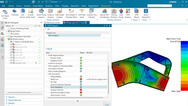Collapse the Result section
The height and width of the screenshot is (106, 188).
(46, 49)
